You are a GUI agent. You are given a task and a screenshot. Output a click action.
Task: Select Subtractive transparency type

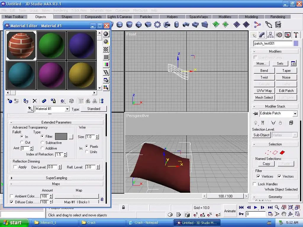point(42,142)
